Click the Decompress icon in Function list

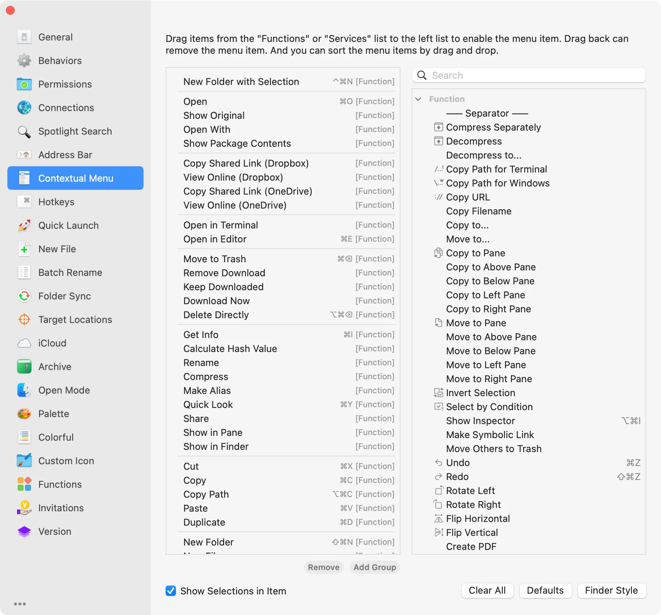click(438, 141)
